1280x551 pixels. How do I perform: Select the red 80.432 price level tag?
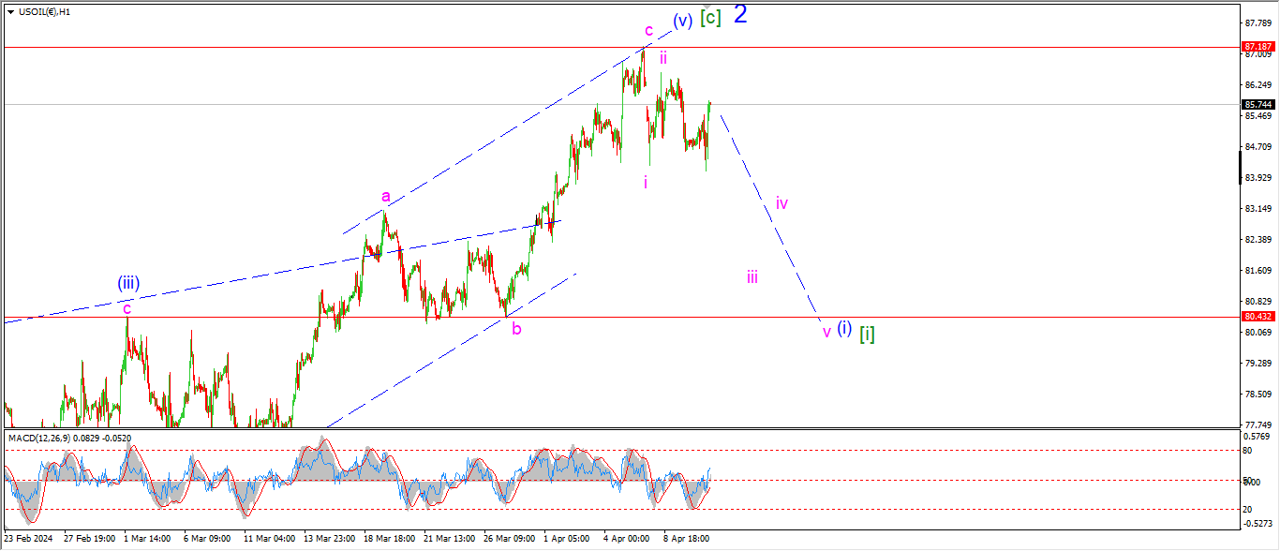click(x=1256, y=317)
